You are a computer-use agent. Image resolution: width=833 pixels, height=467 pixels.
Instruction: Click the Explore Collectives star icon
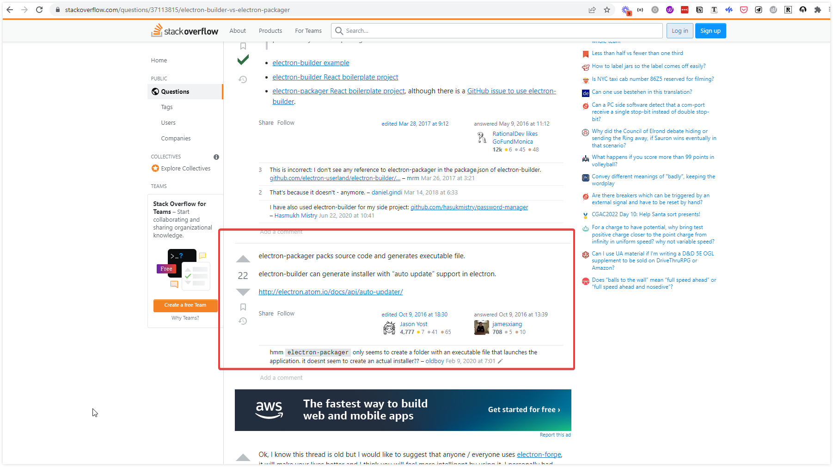pos(155,169)
